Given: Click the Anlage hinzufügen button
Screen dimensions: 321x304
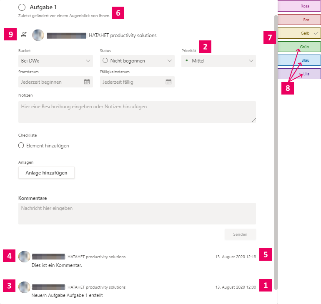Looking at the screenshot, I should coord(46,173).
